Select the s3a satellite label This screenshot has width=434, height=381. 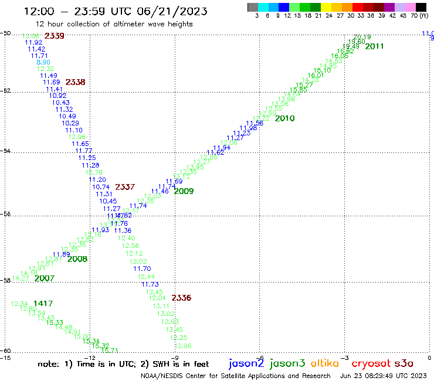tap(404, 364)
